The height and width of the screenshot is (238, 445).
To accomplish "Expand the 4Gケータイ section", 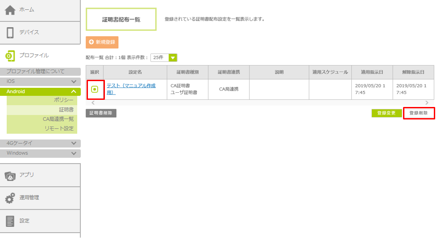I will [x=74, y=144].
